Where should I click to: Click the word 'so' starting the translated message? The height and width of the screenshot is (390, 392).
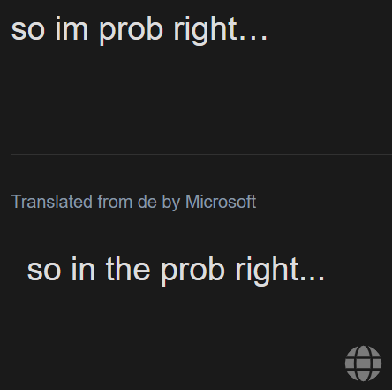(x=44, y=271)
